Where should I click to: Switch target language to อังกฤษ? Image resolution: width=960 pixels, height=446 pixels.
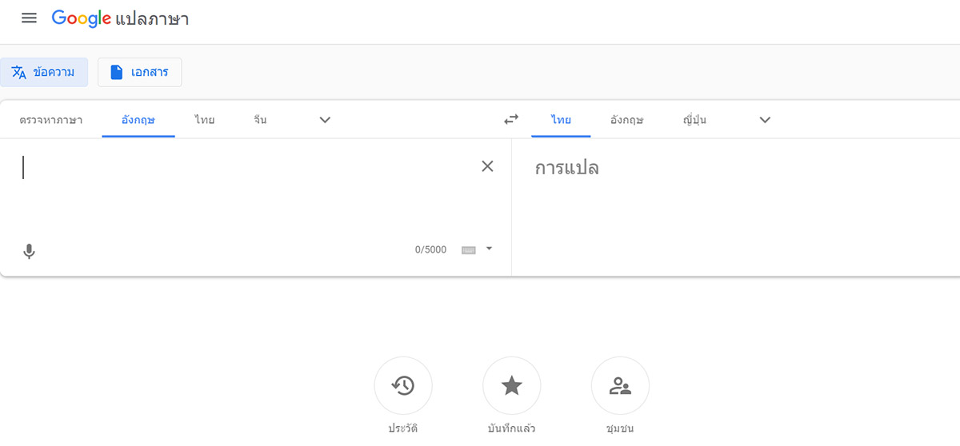point(626,120)
